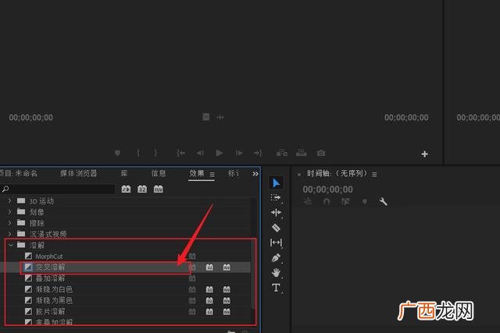Image resolution: width=500 pixels, height=333 pixels.
Task: Step forward one frame
Action: point(239,153)
